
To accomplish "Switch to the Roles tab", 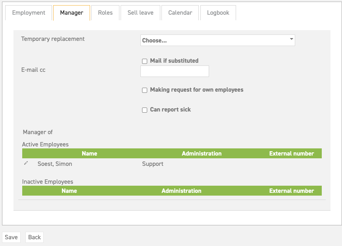I will point(105,12).
